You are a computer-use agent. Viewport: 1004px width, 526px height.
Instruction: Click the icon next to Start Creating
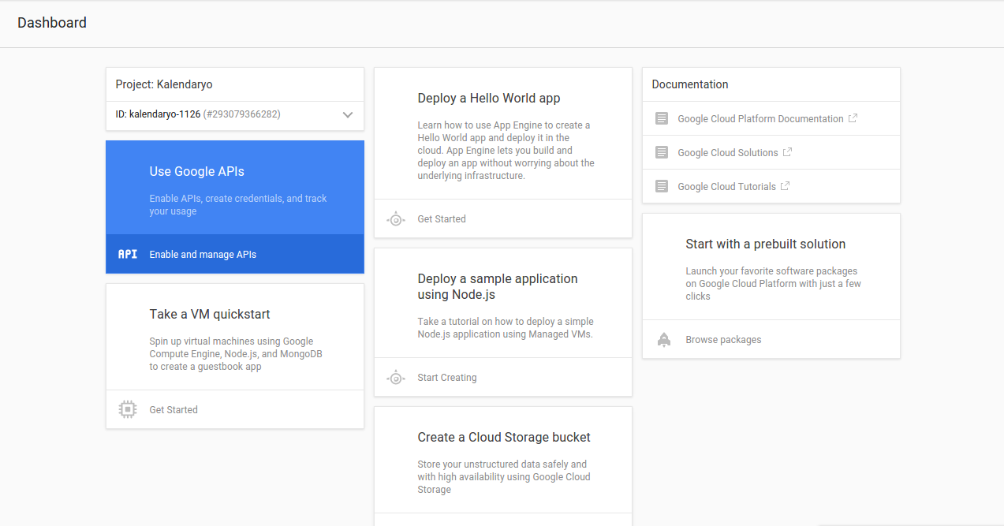click(396, 378)
